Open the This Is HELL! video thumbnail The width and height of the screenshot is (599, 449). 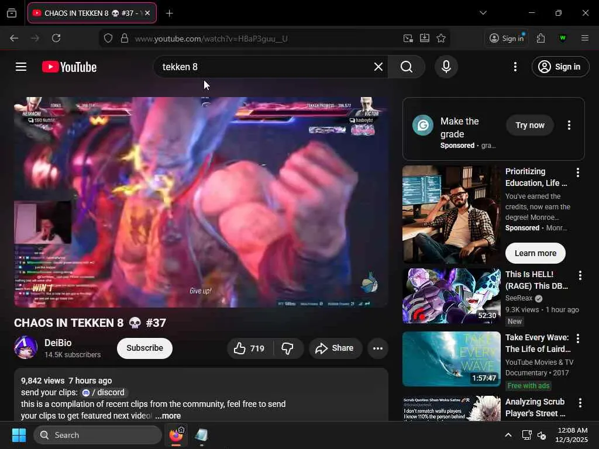pos(451,296)
